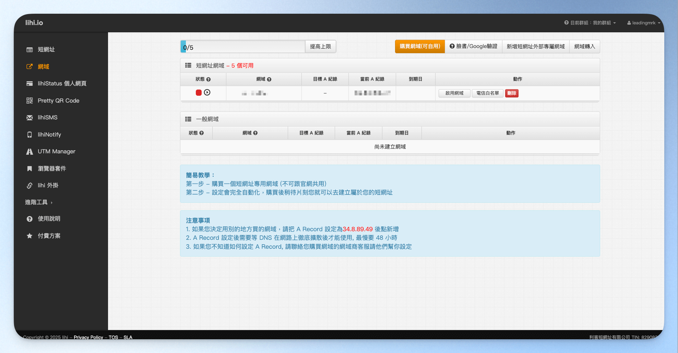Click the red status indicator in the domain row
Screen dimensions: 678x353
coord(199,93)
